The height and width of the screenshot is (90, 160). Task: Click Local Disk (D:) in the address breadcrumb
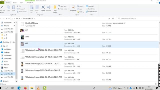point(28,18)
